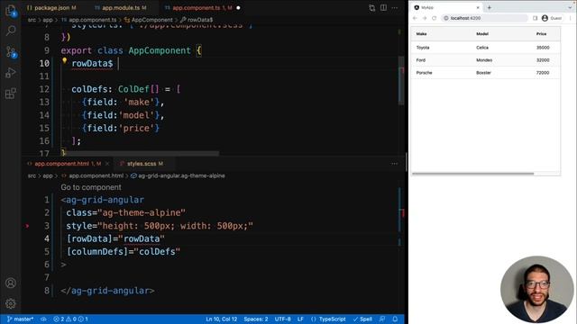
Task: Sort grid by Model column header
Action: tap(482, 34)
